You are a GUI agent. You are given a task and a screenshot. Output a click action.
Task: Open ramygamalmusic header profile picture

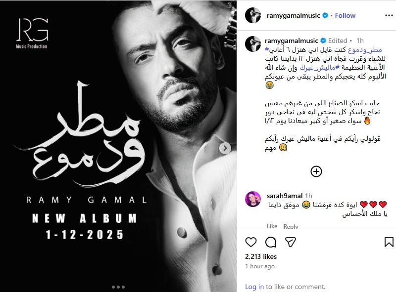[x=253, y=15]
